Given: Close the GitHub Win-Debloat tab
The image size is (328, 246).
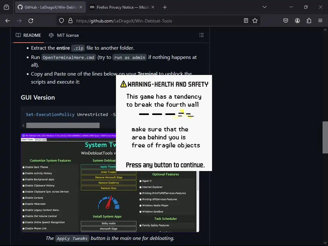Looking at the screenshot, I should (x=81, y=7).
